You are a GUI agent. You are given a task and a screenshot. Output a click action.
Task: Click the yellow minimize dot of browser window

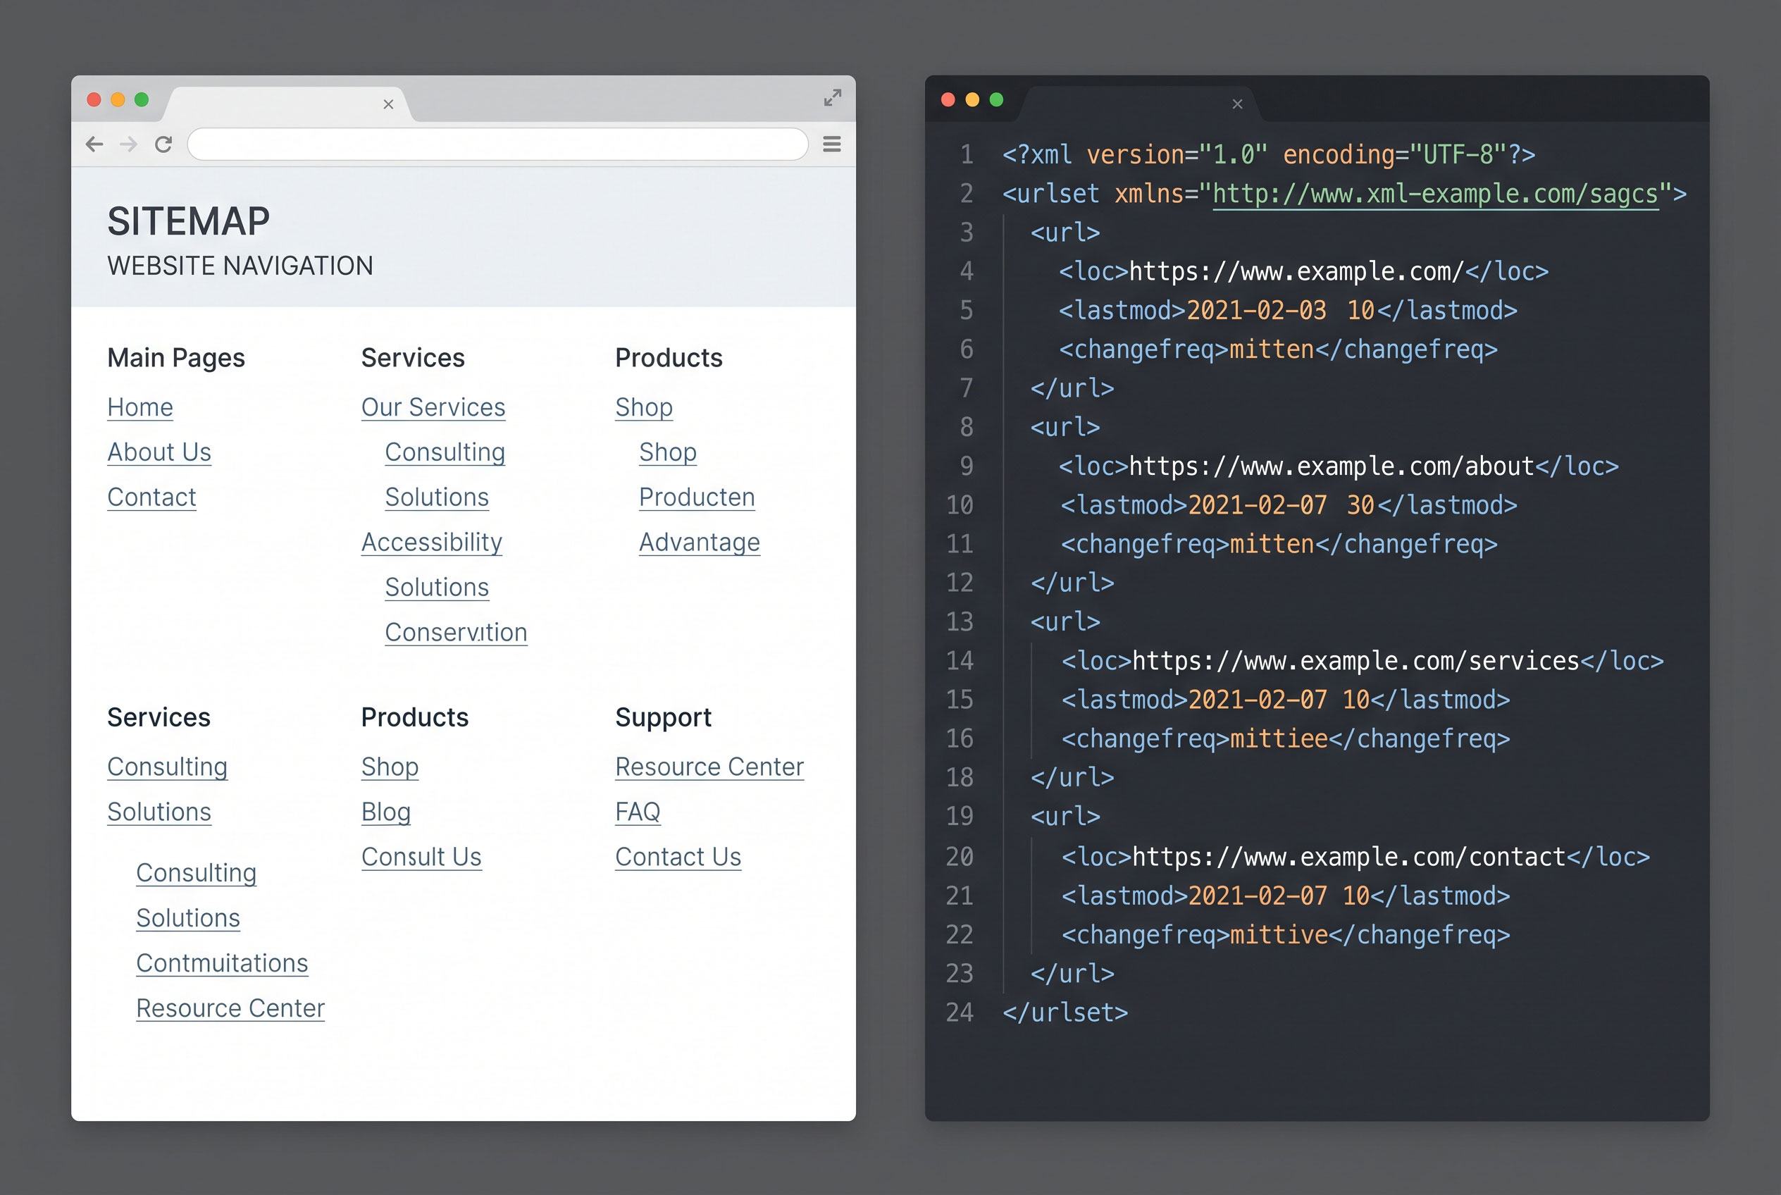point(118,100)
